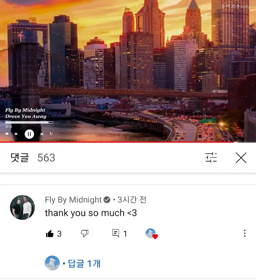The width and height of the screenshot is (256, 280).
Task: Pause the song in the video overlay
Action: point(30,134)
